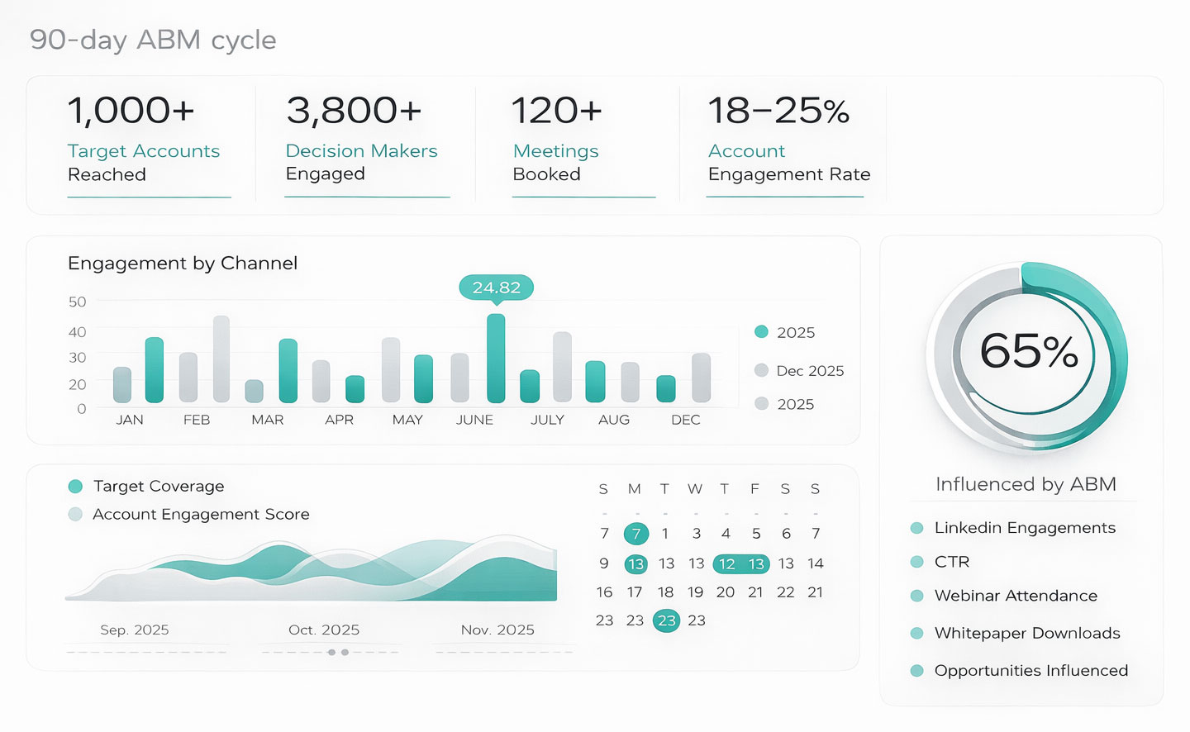Switch to the Nov. 2025 timeline label
This screenshot has height=732, width=1190.
497,630
